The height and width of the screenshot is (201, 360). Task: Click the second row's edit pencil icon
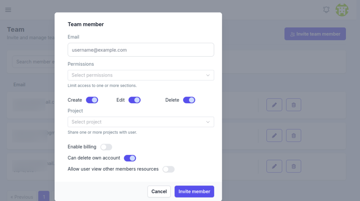pos(274,136)
